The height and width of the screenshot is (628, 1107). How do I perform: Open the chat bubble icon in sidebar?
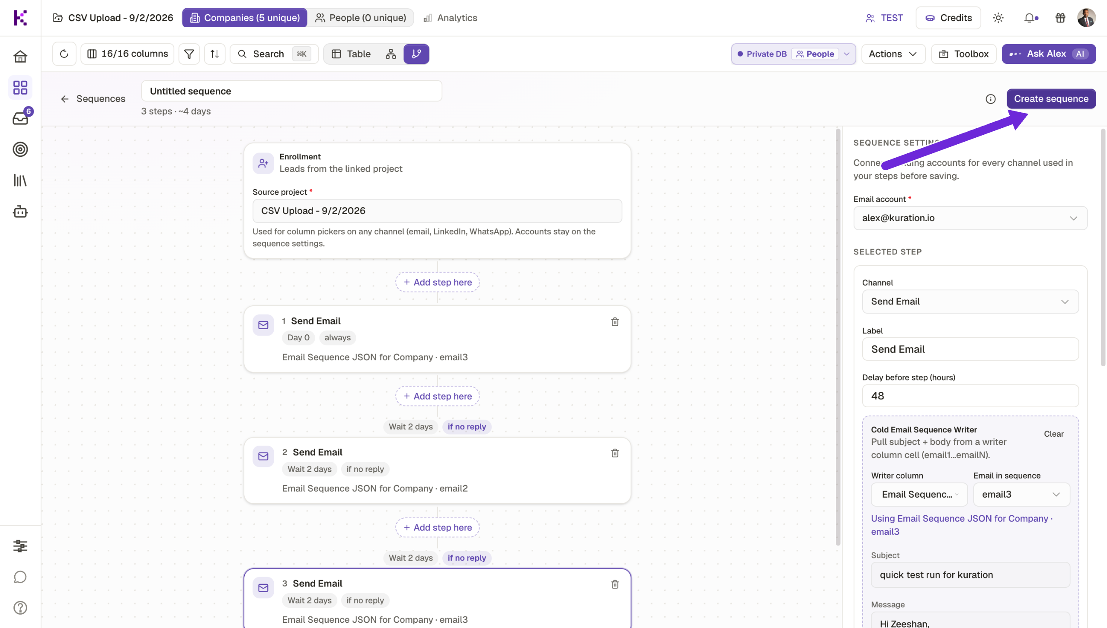20,577
